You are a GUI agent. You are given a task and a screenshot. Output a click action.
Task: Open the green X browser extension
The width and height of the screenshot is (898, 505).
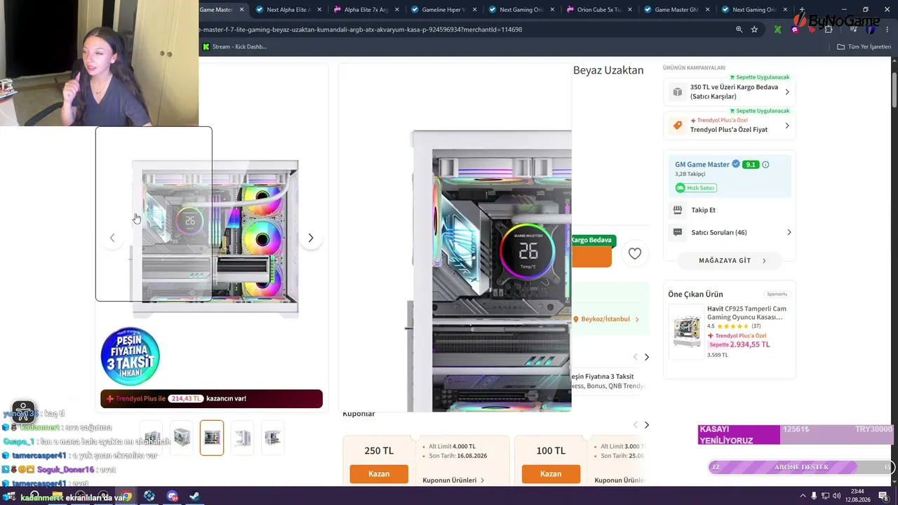(777, 29)
